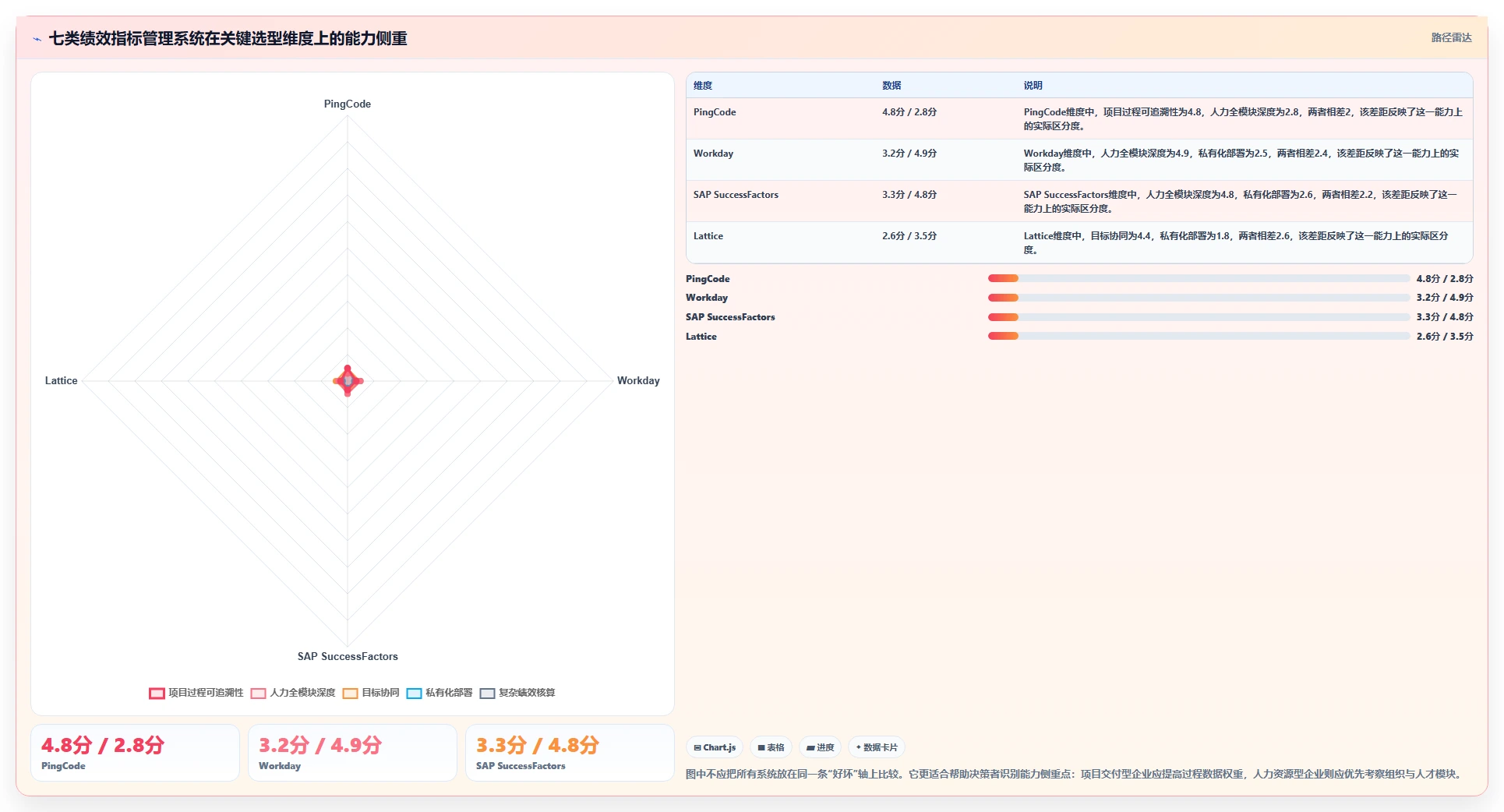Click the 2.6分 / 3.5分 value beside the Lattice progress bar
1504x812 pixels.
pos(1445,337)
